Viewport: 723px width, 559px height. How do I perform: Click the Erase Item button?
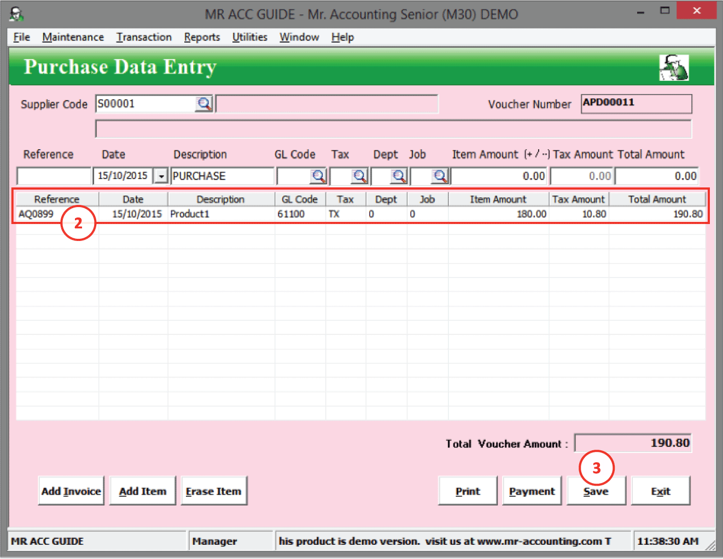coord(214,491)
